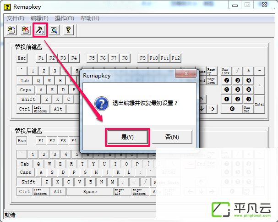Click F2 key in 替换后键盘
The width and height of the screenshot is (278, 222).
tap(52, 141)
